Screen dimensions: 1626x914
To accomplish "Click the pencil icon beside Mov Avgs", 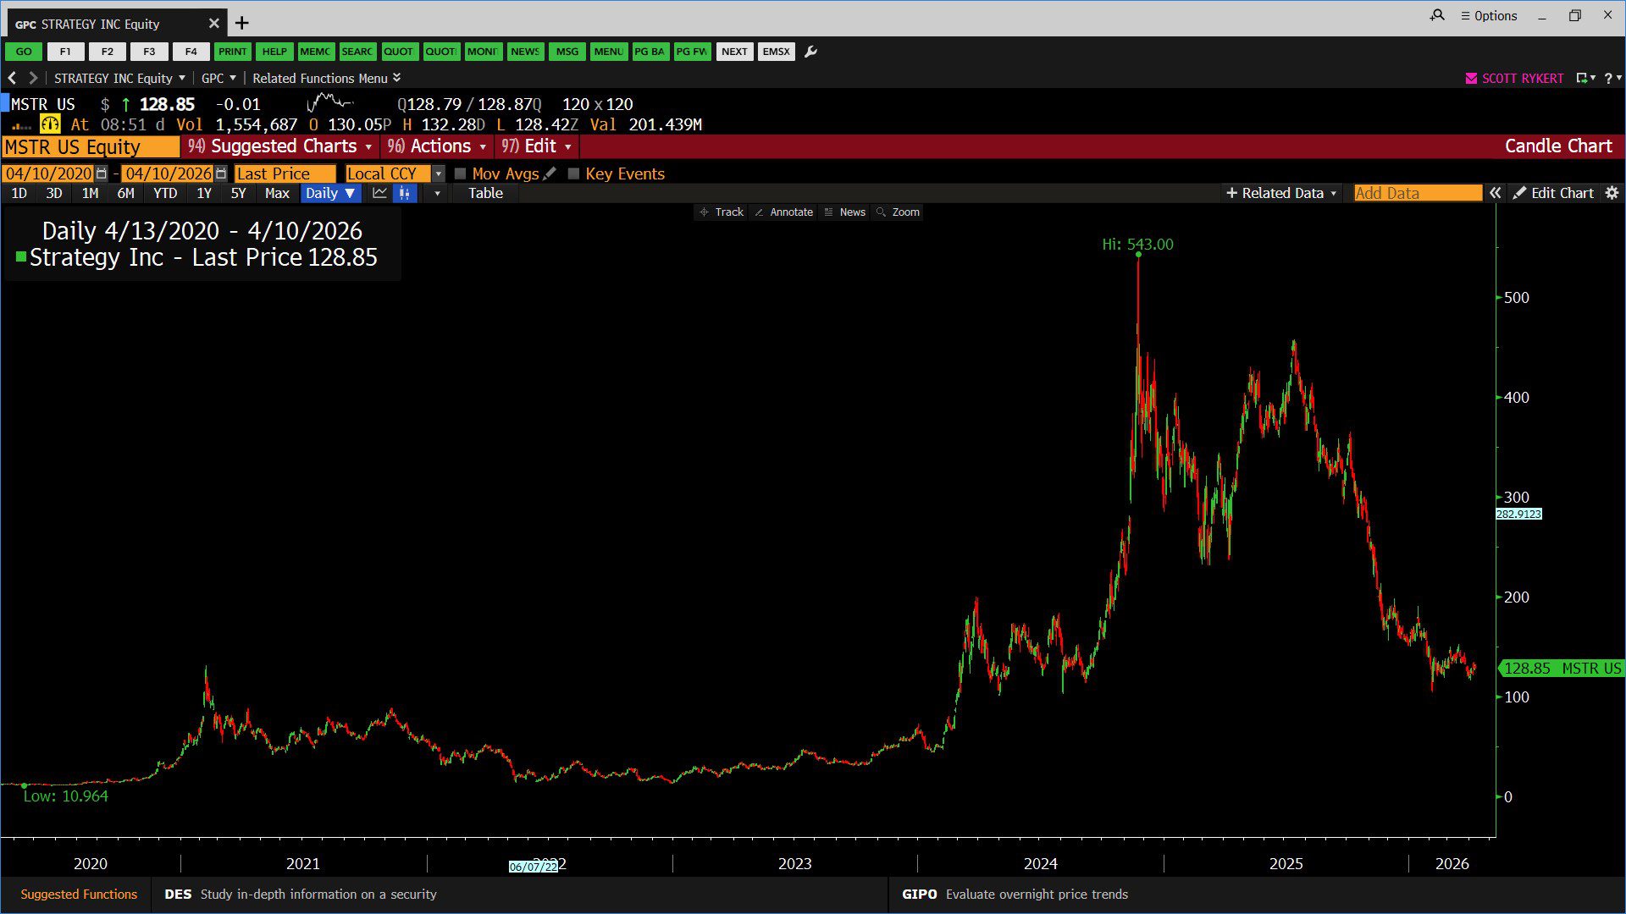I will 550,173.
